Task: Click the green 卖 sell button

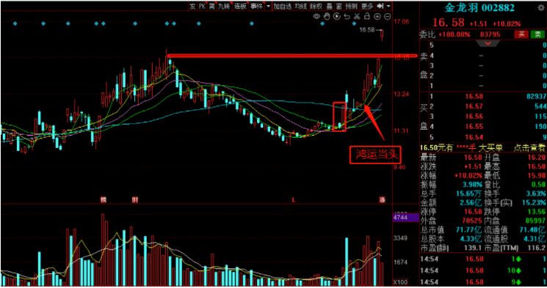Action: [537, 34]
